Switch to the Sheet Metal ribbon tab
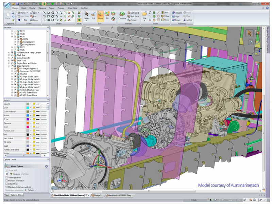The image size is (272, 204). click(x=72, y=7)
